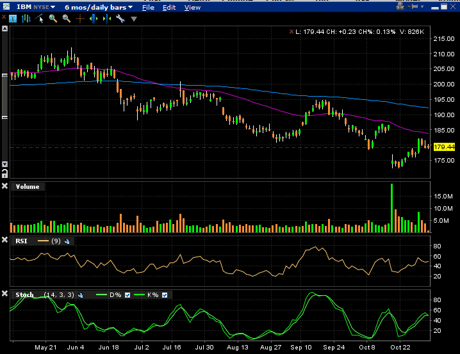Click the blue chart display icon
The height and width of the screenshot is (354, 460).
point(13,19)
